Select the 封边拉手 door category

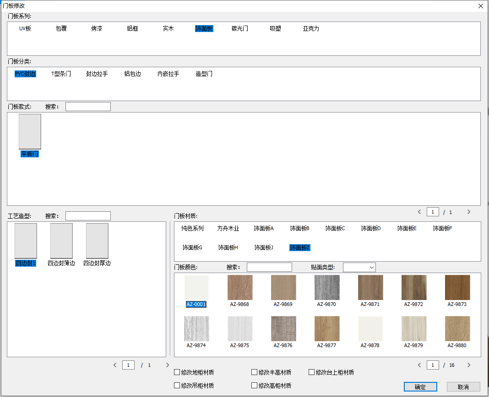coord(97,74)
